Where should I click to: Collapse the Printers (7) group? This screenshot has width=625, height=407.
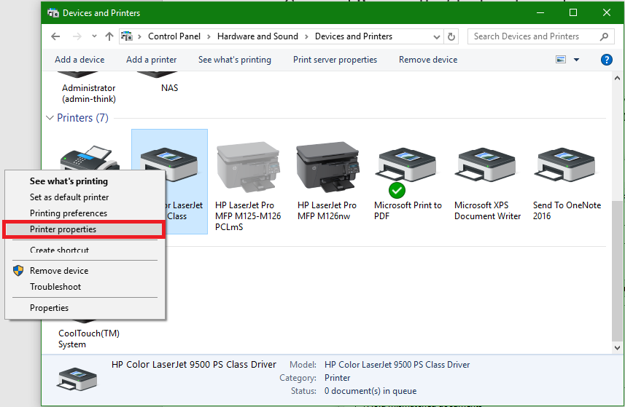click(50, 117)
